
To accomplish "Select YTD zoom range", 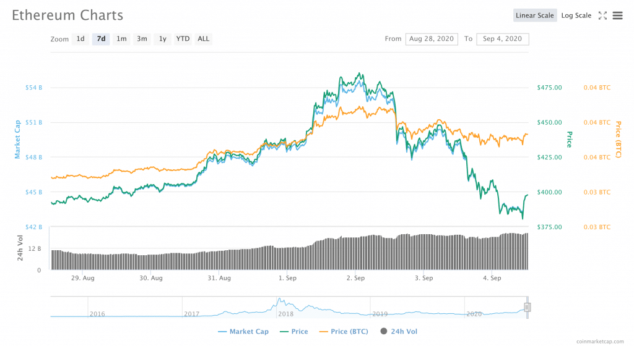I will click(183, 39).
